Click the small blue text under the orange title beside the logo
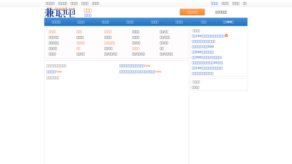This screenshot has width=292, height=164. 88,15
